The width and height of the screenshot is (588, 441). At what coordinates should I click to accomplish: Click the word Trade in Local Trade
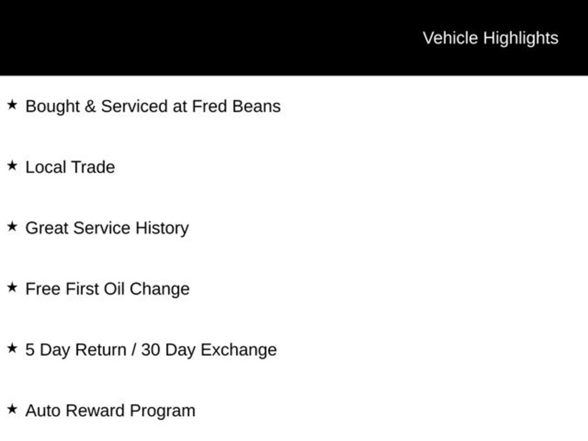point(93,167)
